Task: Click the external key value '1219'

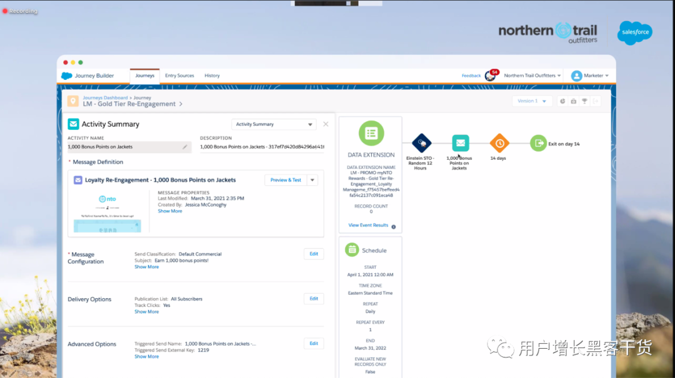Action: (x=203, y=350)
